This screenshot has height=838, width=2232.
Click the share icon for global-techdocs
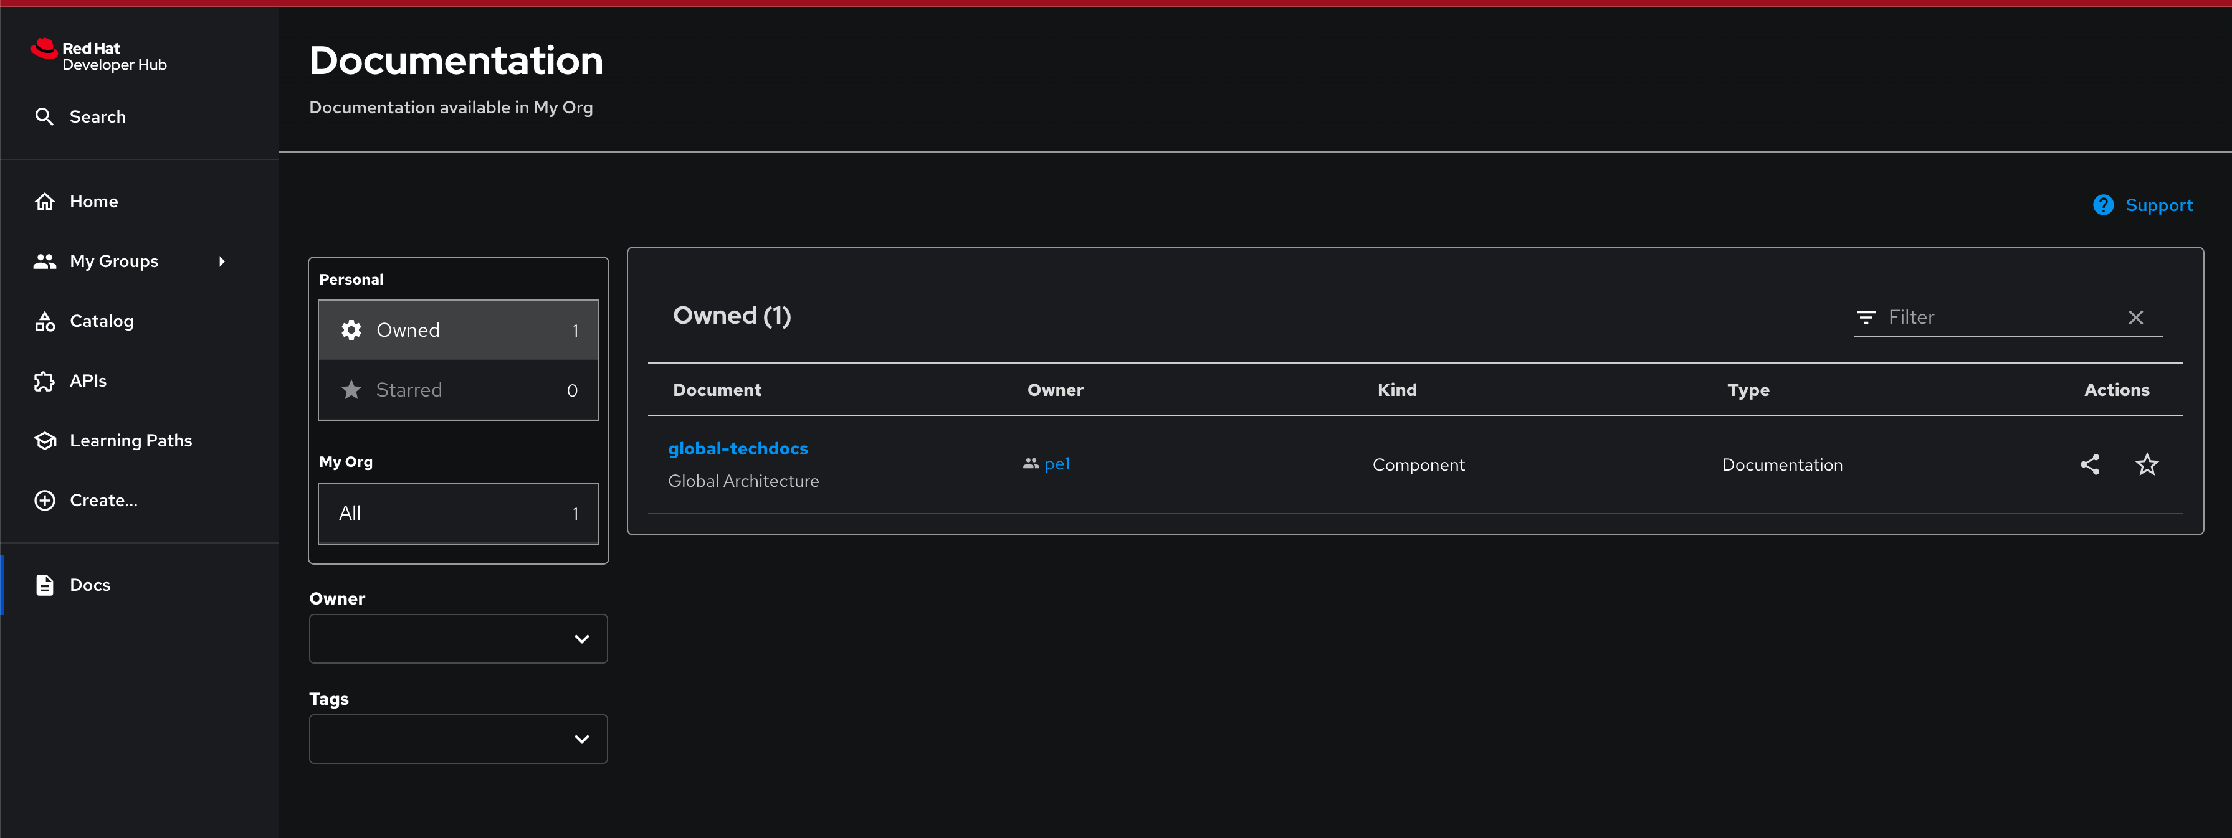tap(2090, 464)
